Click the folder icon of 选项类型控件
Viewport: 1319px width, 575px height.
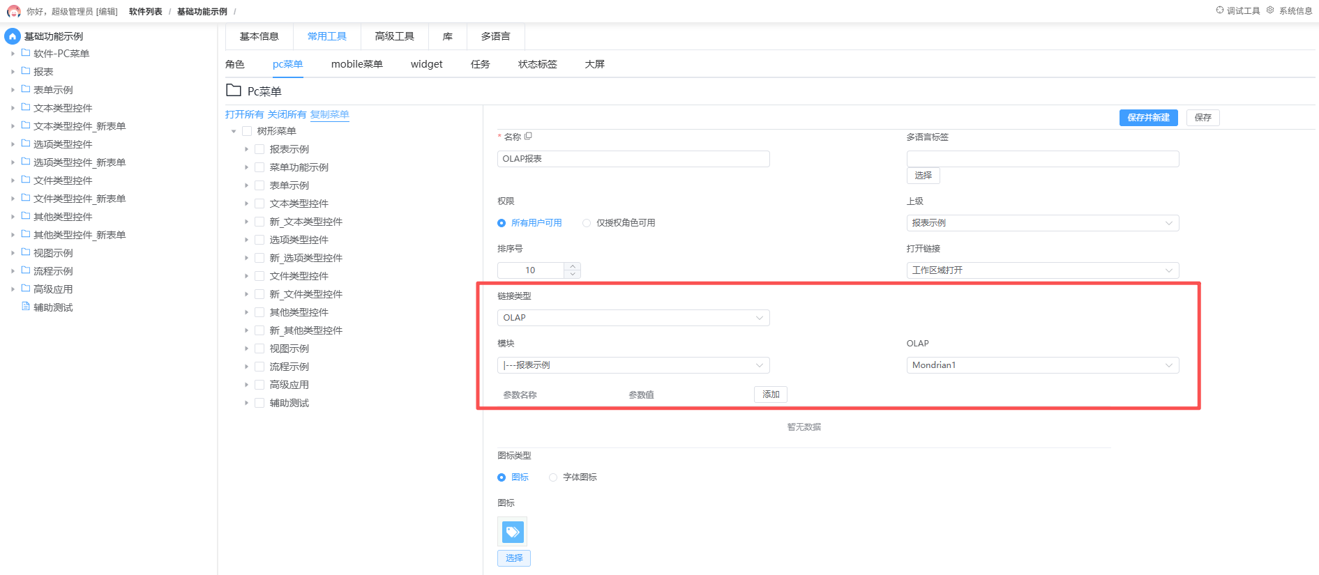click(x=26, y=144)
